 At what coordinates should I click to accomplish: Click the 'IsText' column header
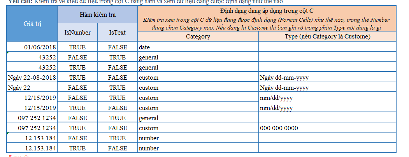click(118, 32)
